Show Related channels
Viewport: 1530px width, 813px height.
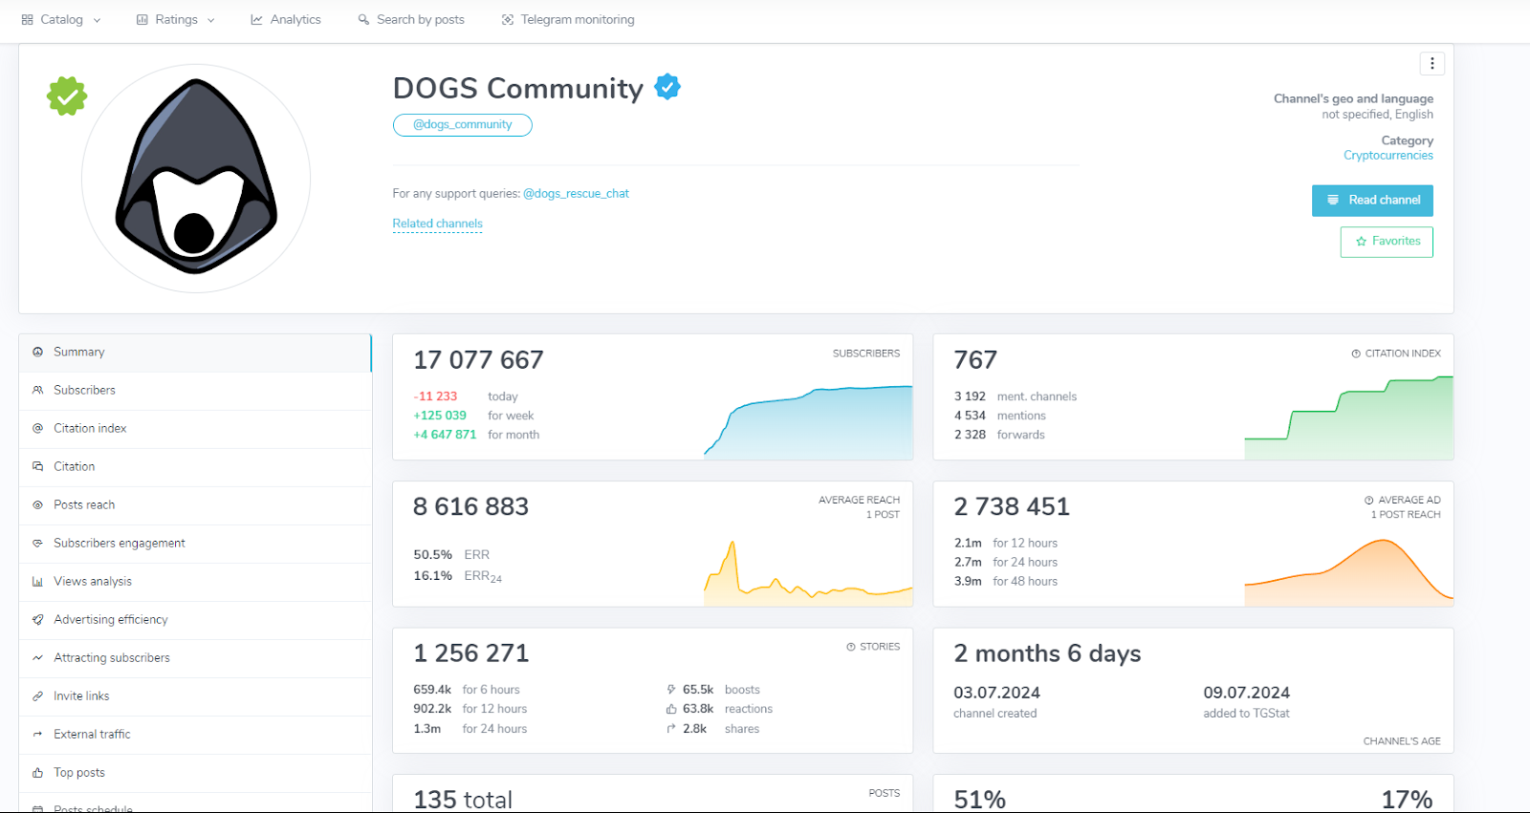point(437,224)
